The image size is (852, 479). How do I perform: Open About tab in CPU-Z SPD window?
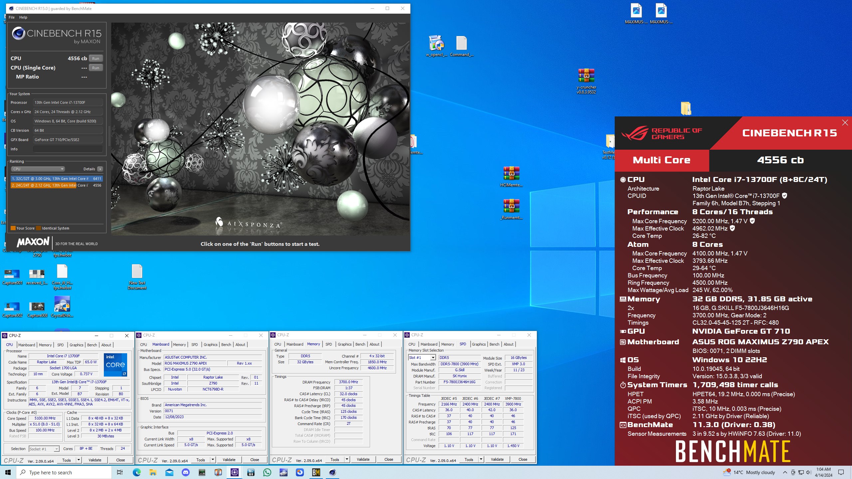pos(508,344)
